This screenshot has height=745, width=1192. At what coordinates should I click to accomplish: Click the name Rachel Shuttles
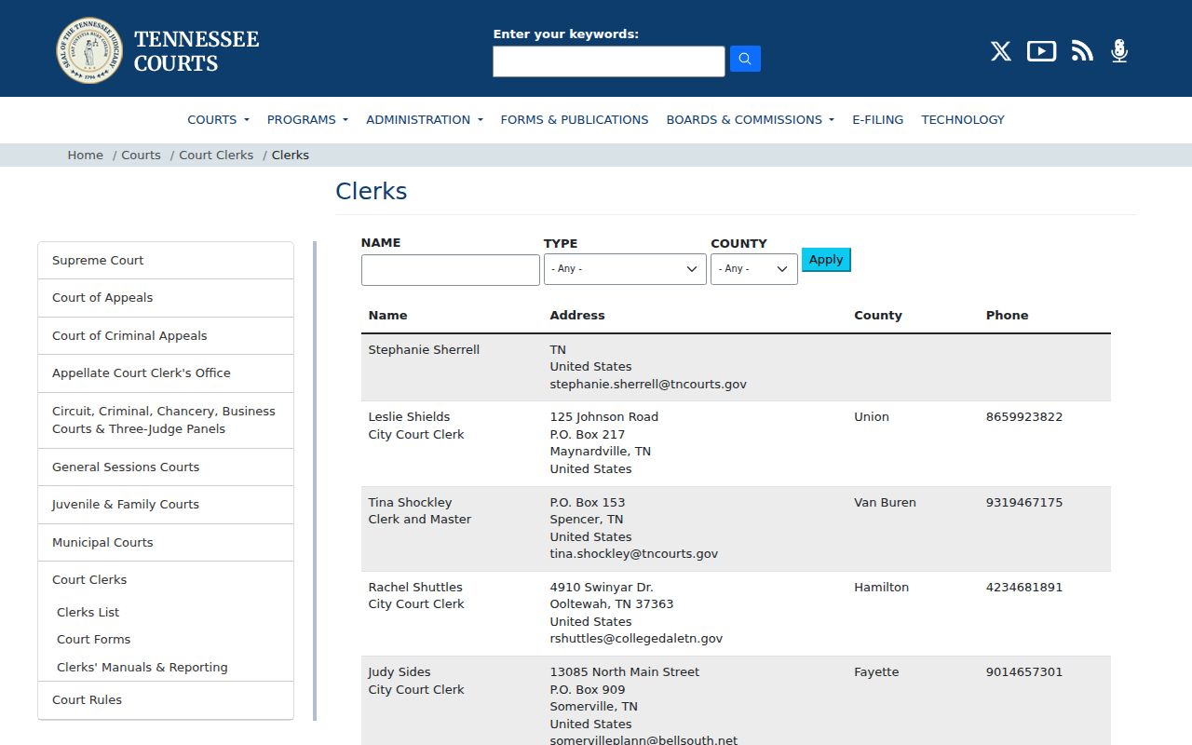coord(415,588)
